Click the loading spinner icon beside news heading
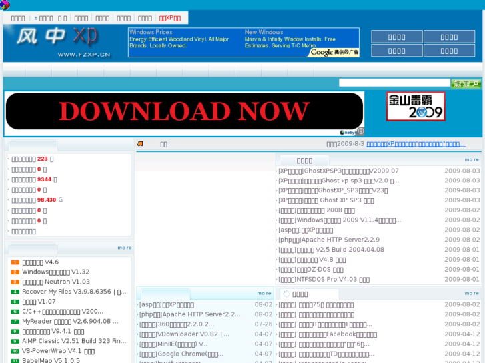The width and height of the screenshot is (485, 363). point(286,294)
